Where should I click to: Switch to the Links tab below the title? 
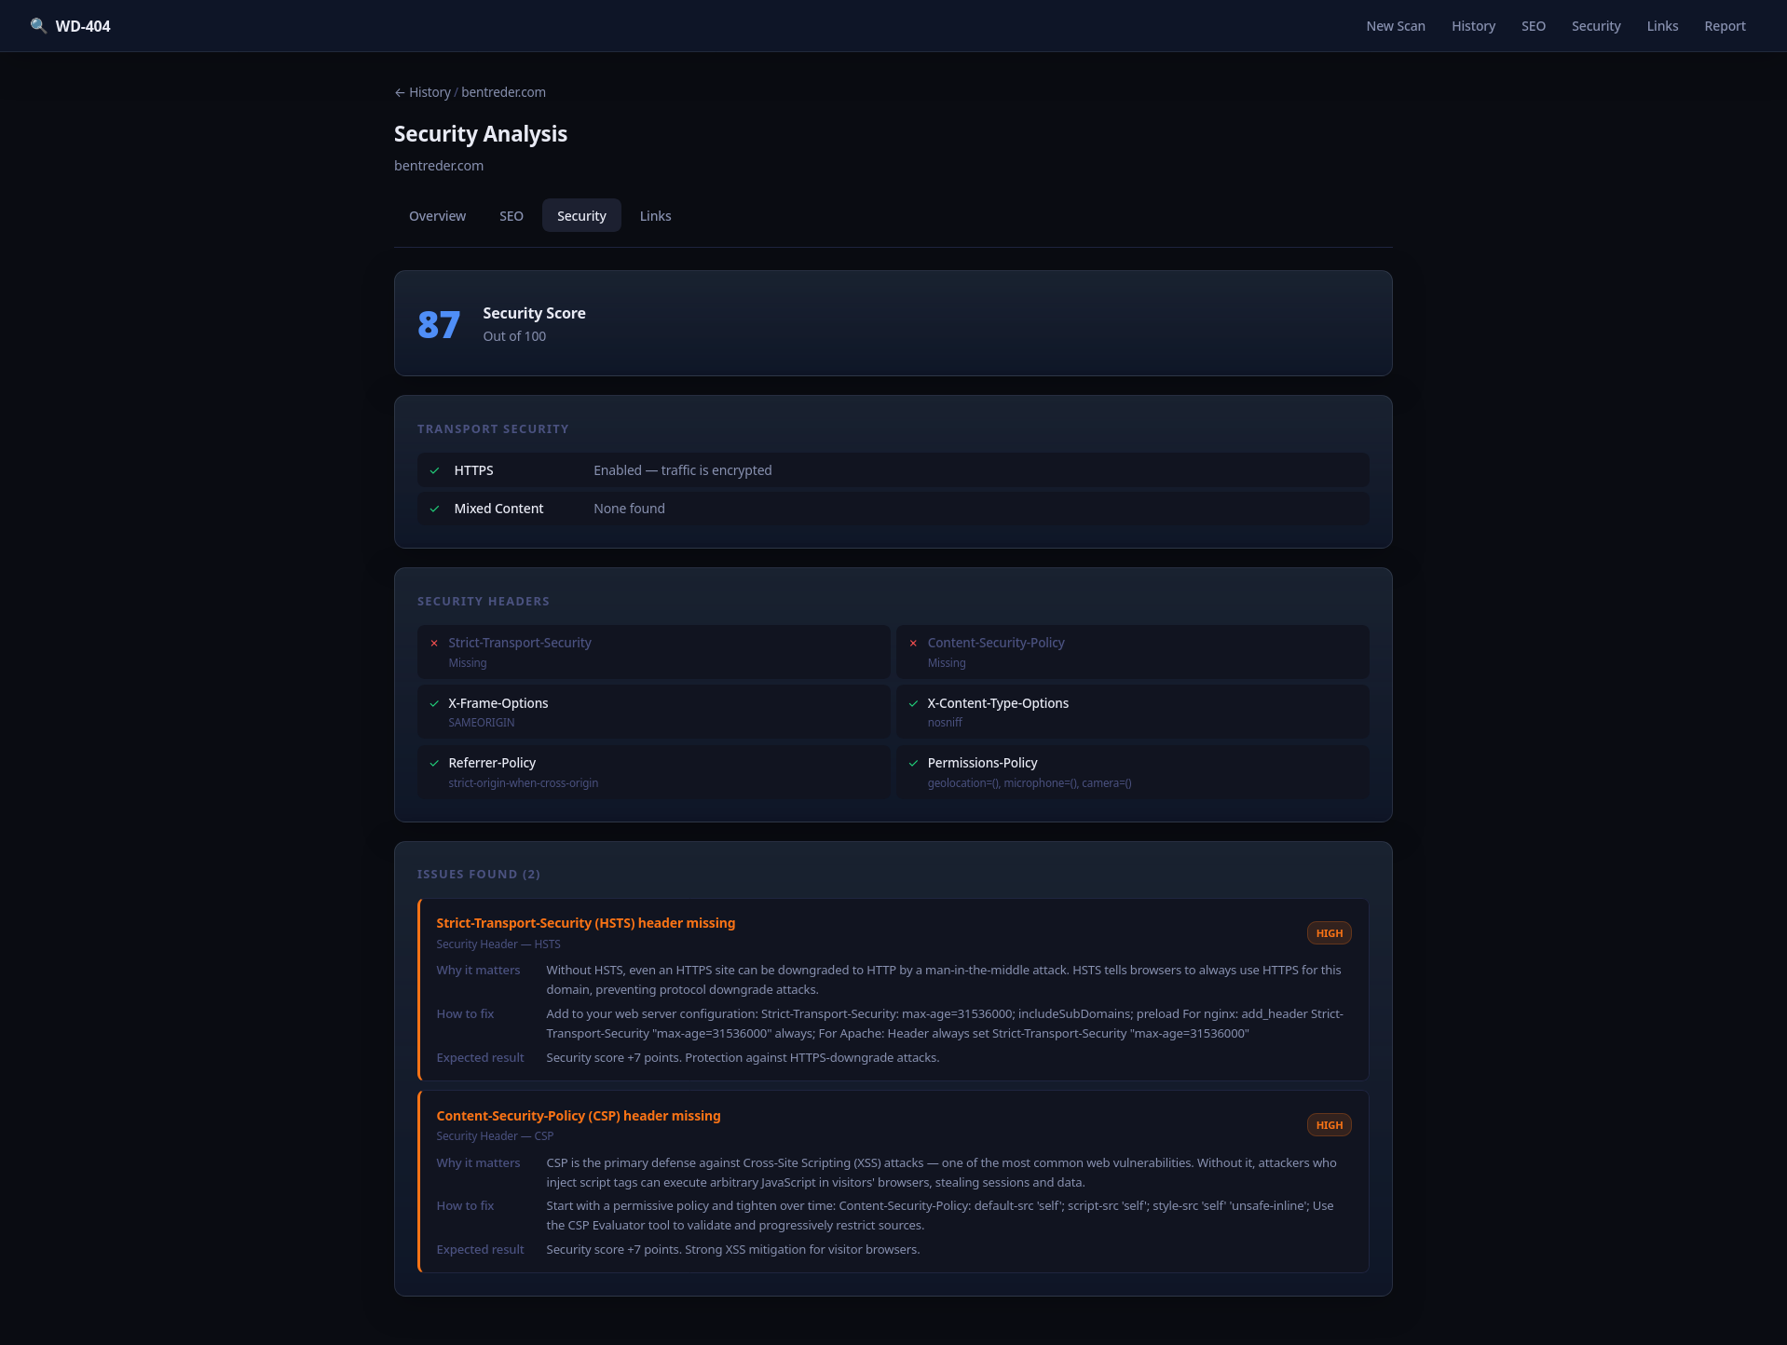[655, 216]
